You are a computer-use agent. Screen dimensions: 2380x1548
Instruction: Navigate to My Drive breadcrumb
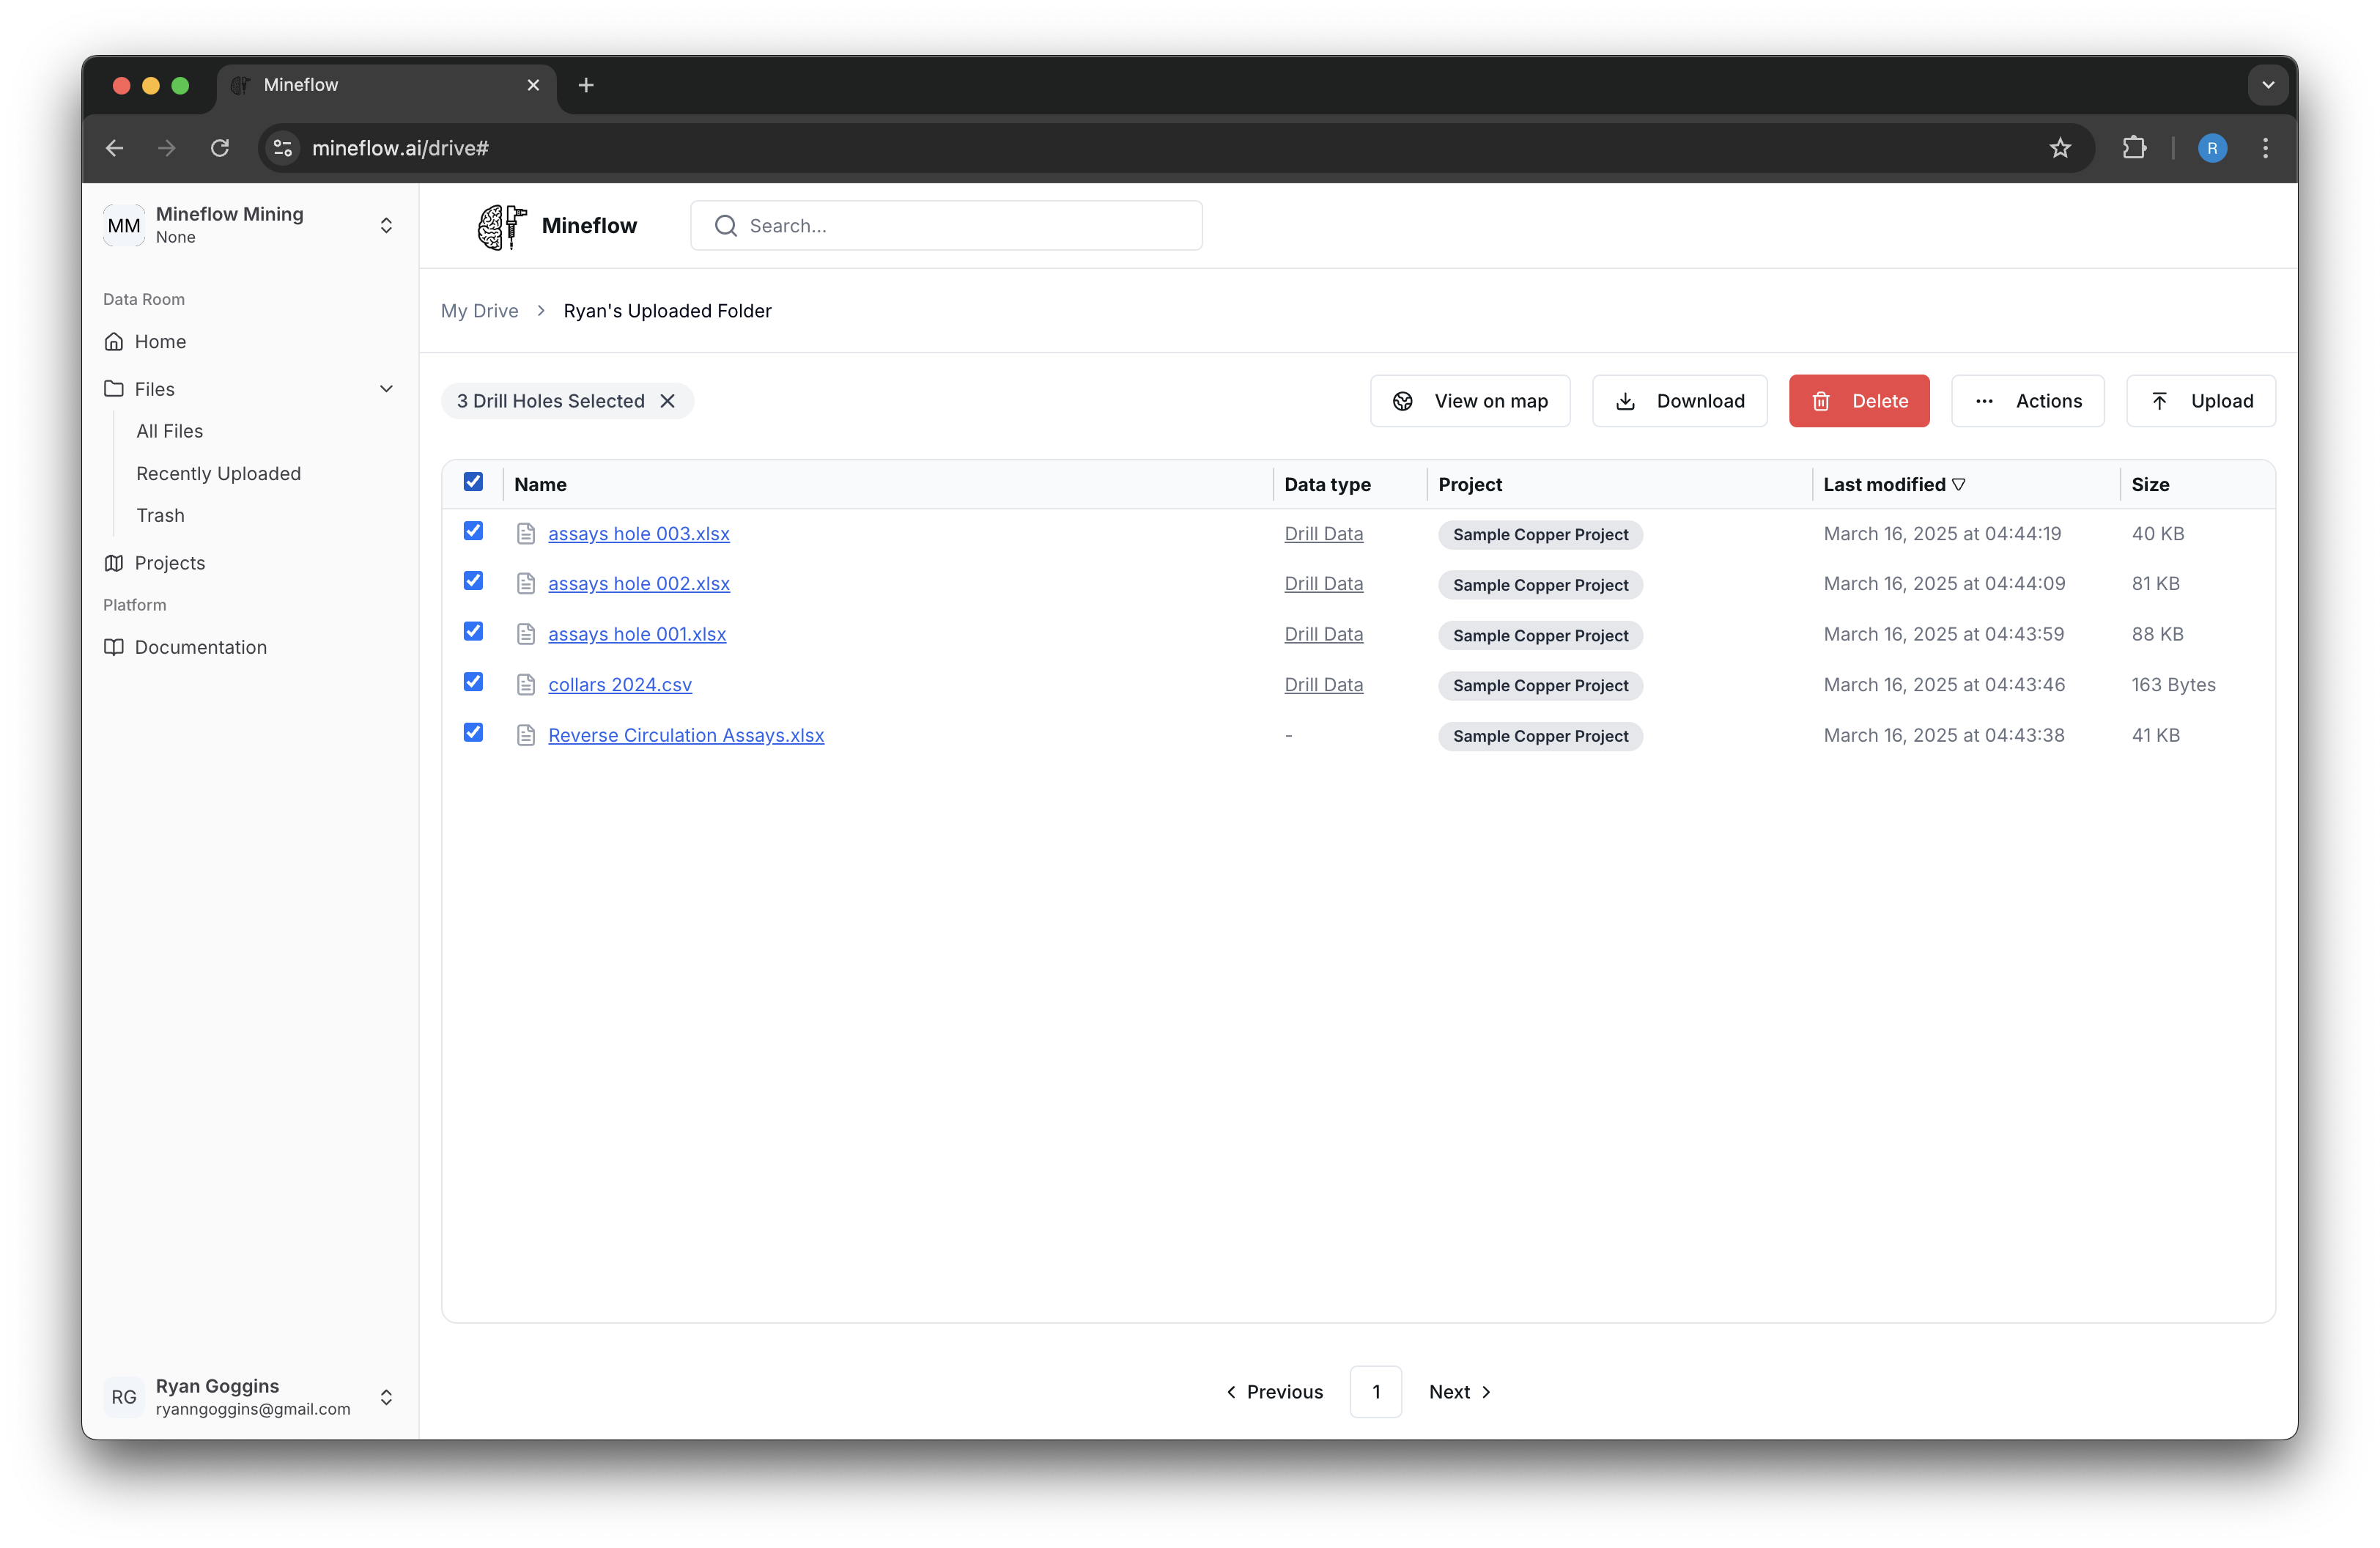click(480, 311)
